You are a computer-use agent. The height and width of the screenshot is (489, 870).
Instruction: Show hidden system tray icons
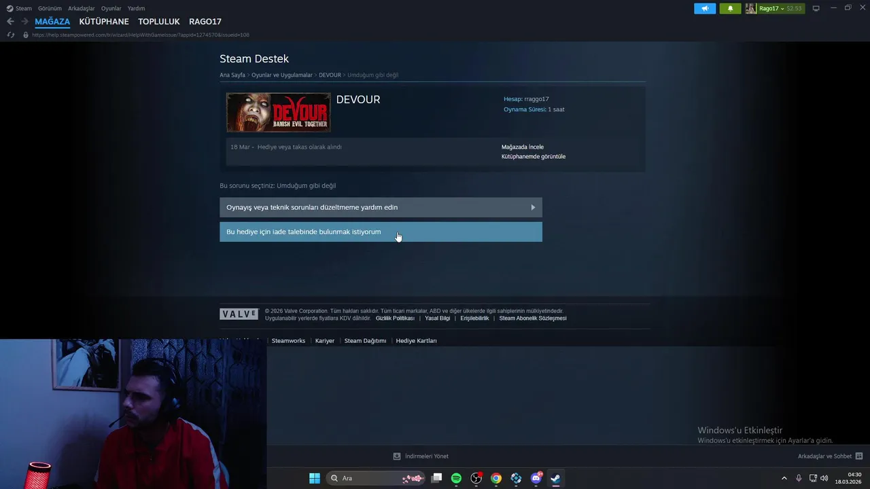pyautogui.click(x=784, y=478)
